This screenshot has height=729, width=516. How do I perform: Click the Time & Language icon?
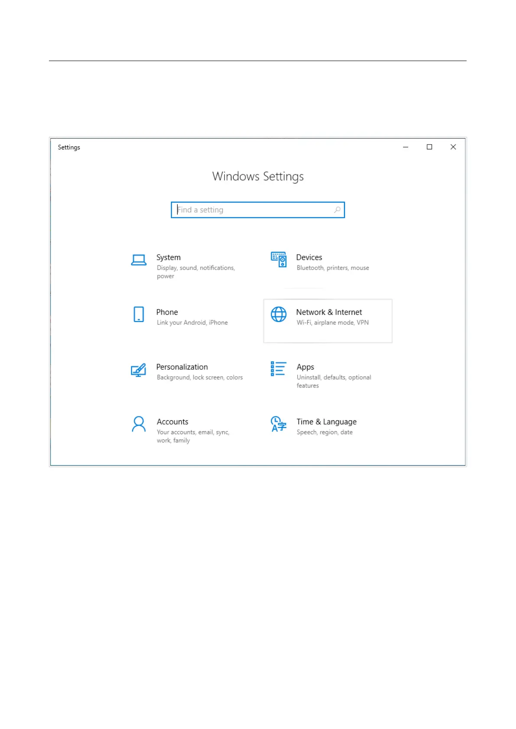point(279,424)
